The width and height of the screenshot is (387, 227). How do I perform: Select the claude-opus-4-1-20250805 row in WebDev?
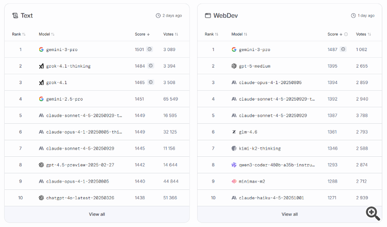[270, 83]
